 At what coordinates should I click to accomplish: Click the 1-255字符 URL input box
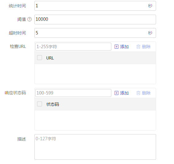pos(73,47)
